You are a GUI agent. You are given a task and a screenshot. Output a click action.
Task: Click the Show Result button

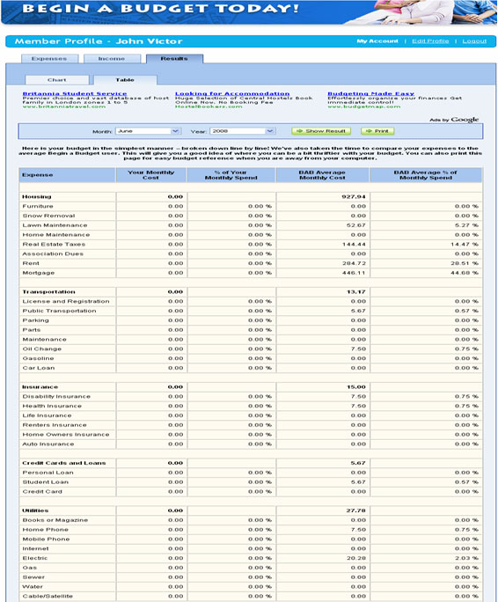(321, 131)
